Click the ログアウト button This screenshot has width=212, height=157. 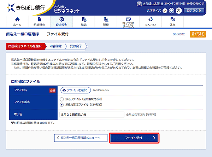click(x=194, y=11)
